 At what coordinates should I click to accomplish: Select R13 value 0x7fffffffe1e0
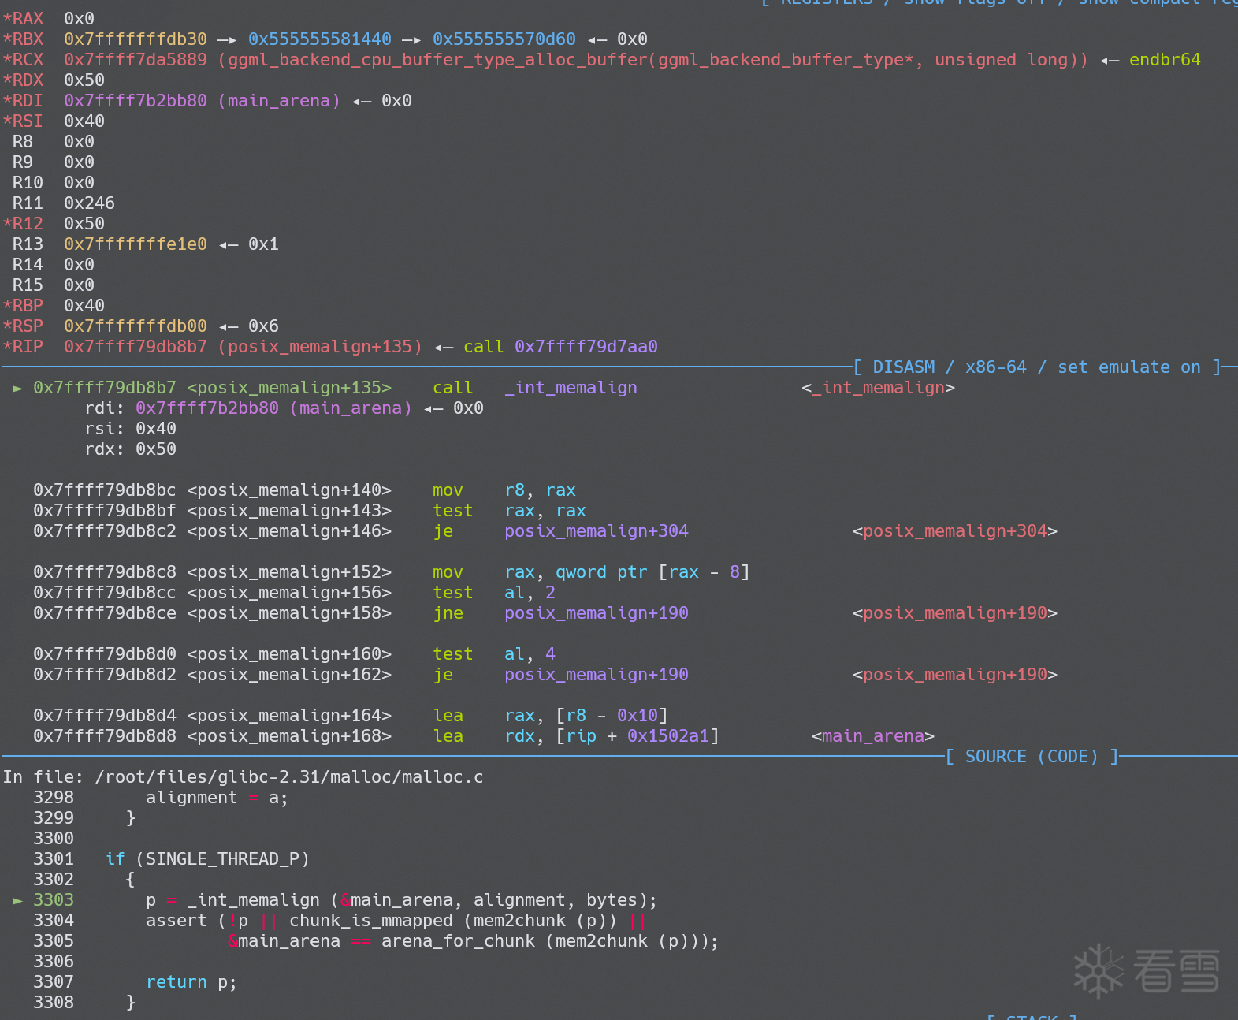136,244
